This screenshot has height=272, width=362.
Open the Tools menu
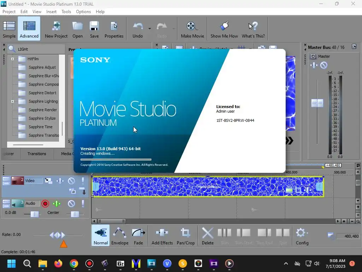click(x=66, y=12)
